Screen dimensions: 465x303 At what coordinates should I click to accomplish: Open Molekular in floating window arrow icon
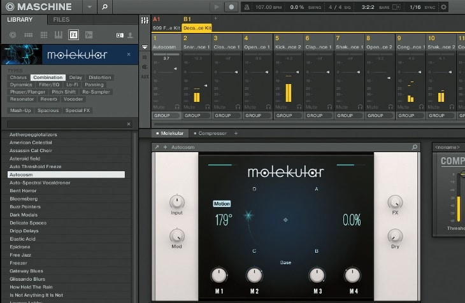click(157, 147)
